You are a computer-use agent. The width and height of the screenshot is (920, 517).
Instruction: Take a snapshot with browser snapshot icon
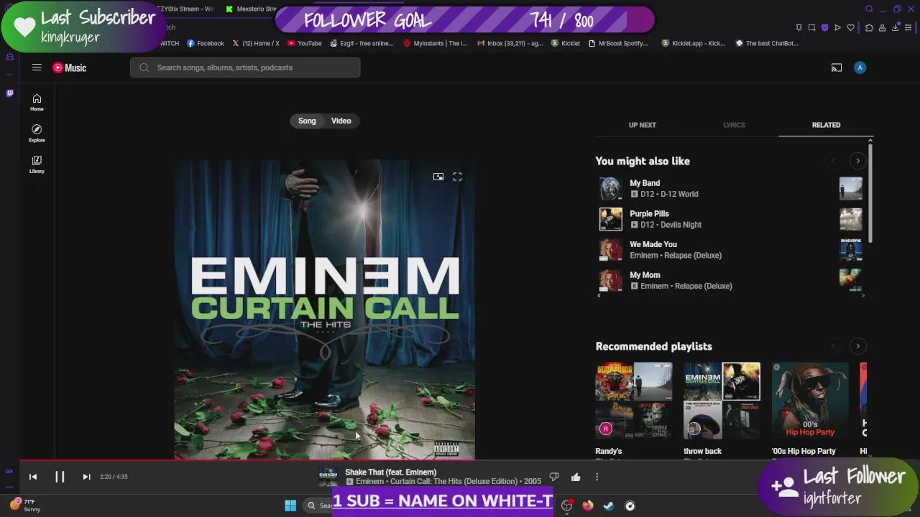(811, 28)
